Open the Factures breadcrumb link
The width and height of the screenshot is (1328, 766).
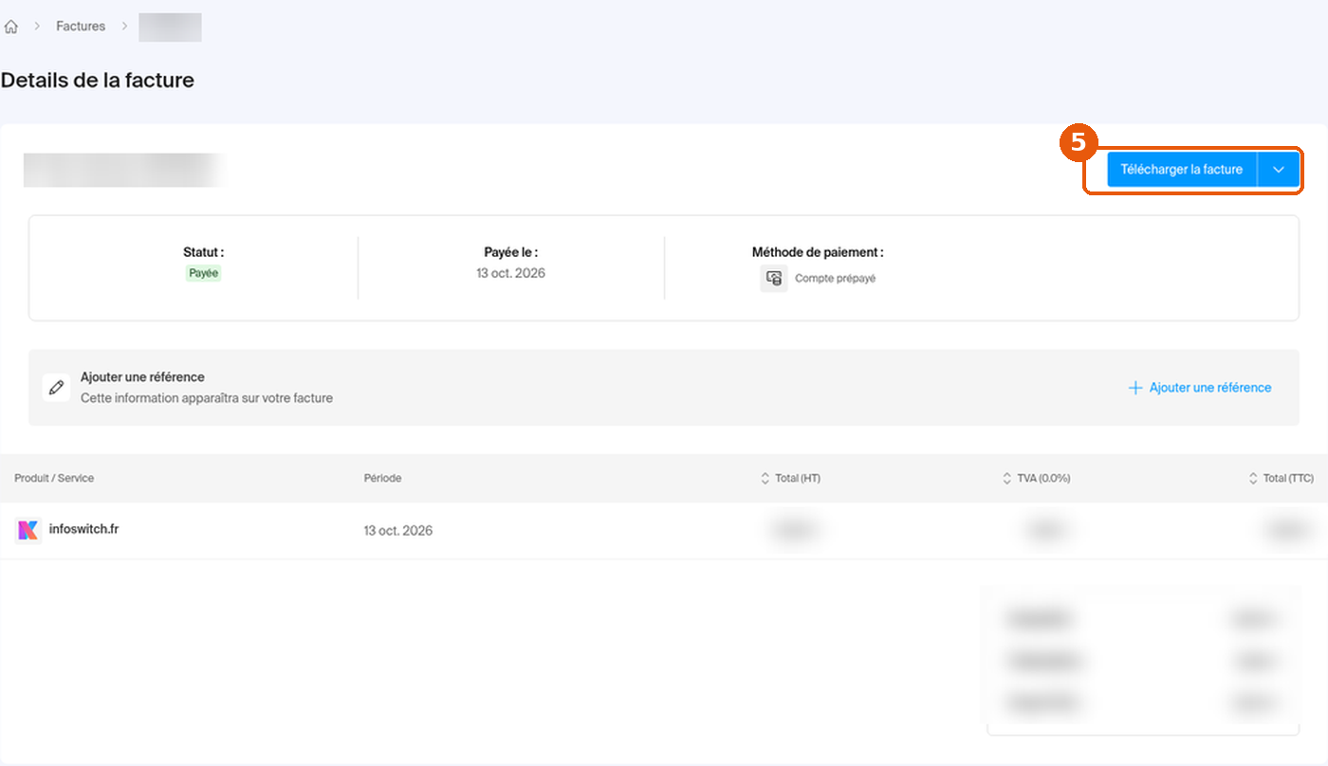(x=81, y=27)
